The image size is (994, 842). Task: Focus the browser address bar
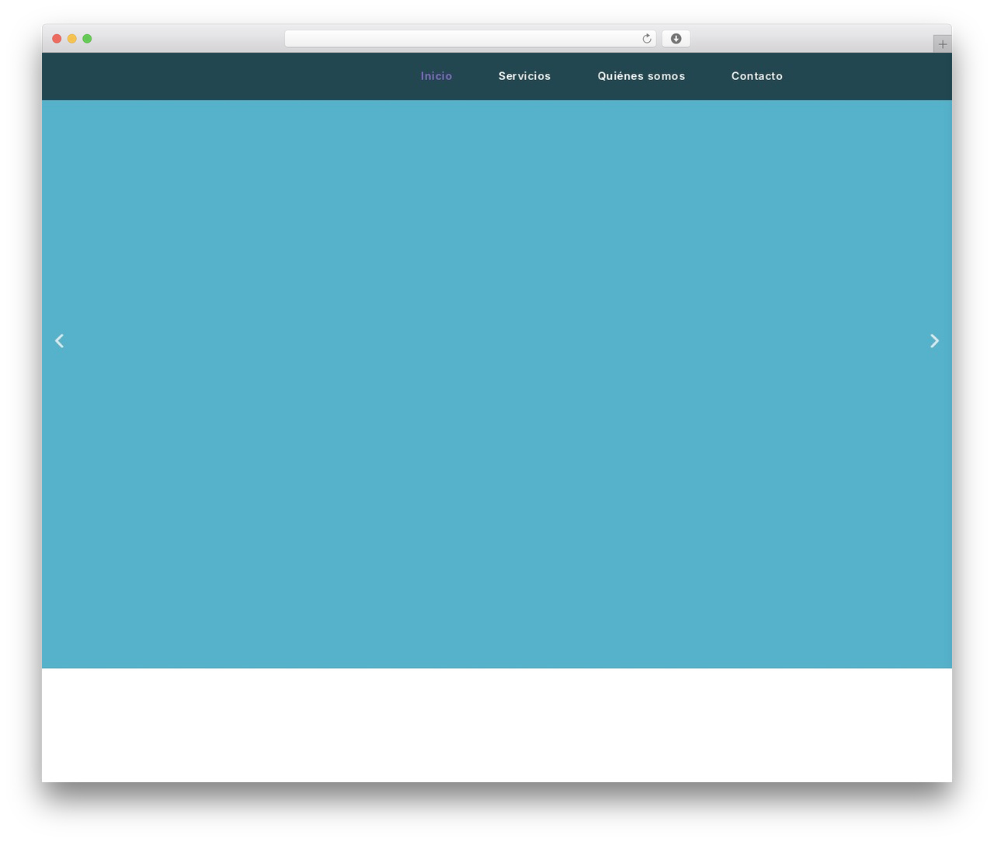(470, 39)
